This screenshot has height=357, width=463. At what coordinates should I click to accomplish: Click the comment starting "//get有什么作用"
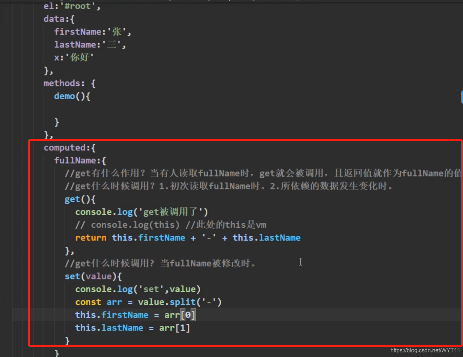(x=263, y=173)
